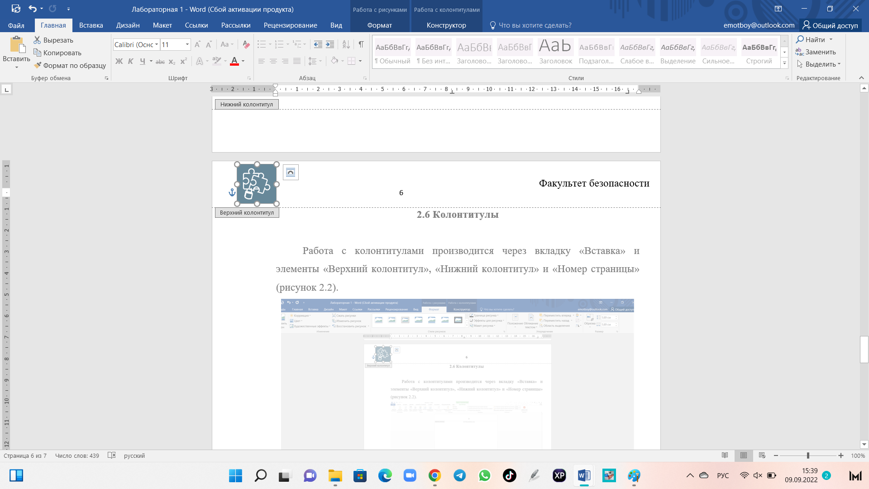This screenshot has width=869, height=489.
Task: Click the multilevel list icon
Action: [297, 44]
